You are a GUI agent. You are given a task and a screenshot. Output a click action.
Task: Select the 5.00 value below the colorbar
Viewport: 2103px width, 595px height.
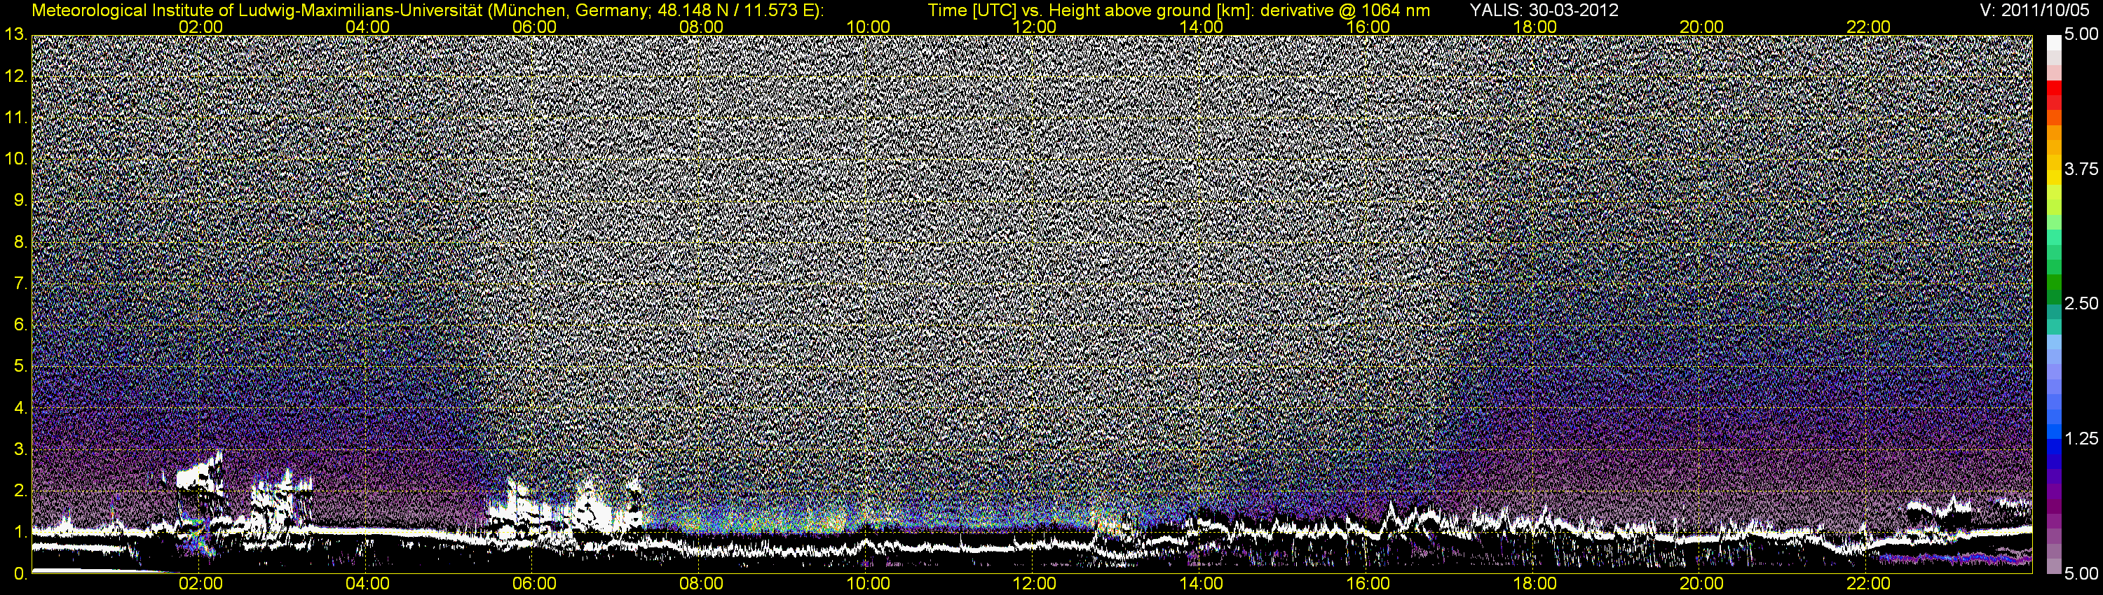[2081, 575]
